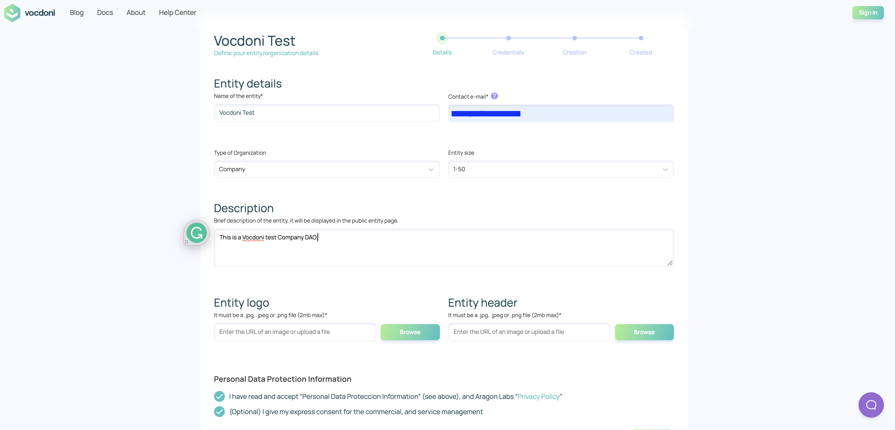Viewport: 895px width, 430px height.
Task: Click the Details step label
Action: point(442,52)
